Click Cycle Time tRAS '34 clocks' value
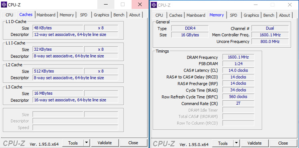 coord(238,90)
